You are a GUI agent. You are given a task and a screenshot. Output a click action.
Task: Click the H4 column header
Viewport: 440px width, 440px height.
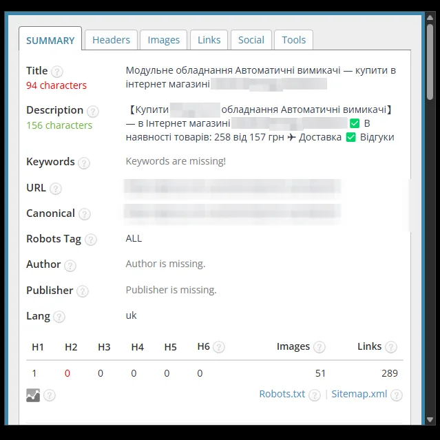click(x=138, y=347)
